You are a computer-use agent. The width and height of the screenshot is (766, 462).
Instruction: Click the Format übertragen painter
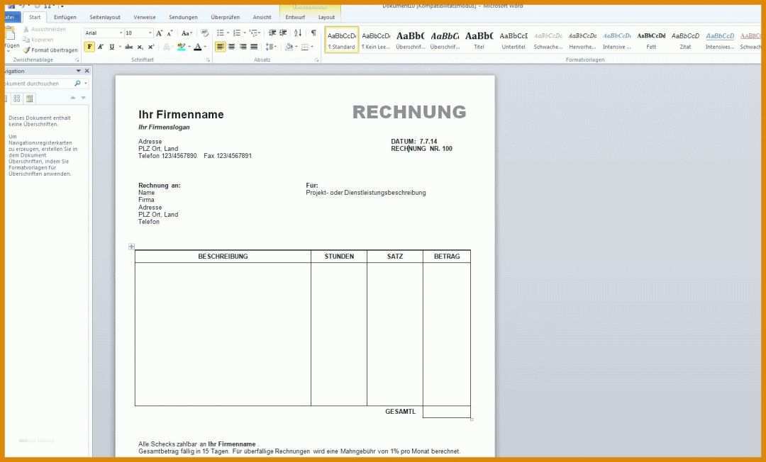point(50,50)
